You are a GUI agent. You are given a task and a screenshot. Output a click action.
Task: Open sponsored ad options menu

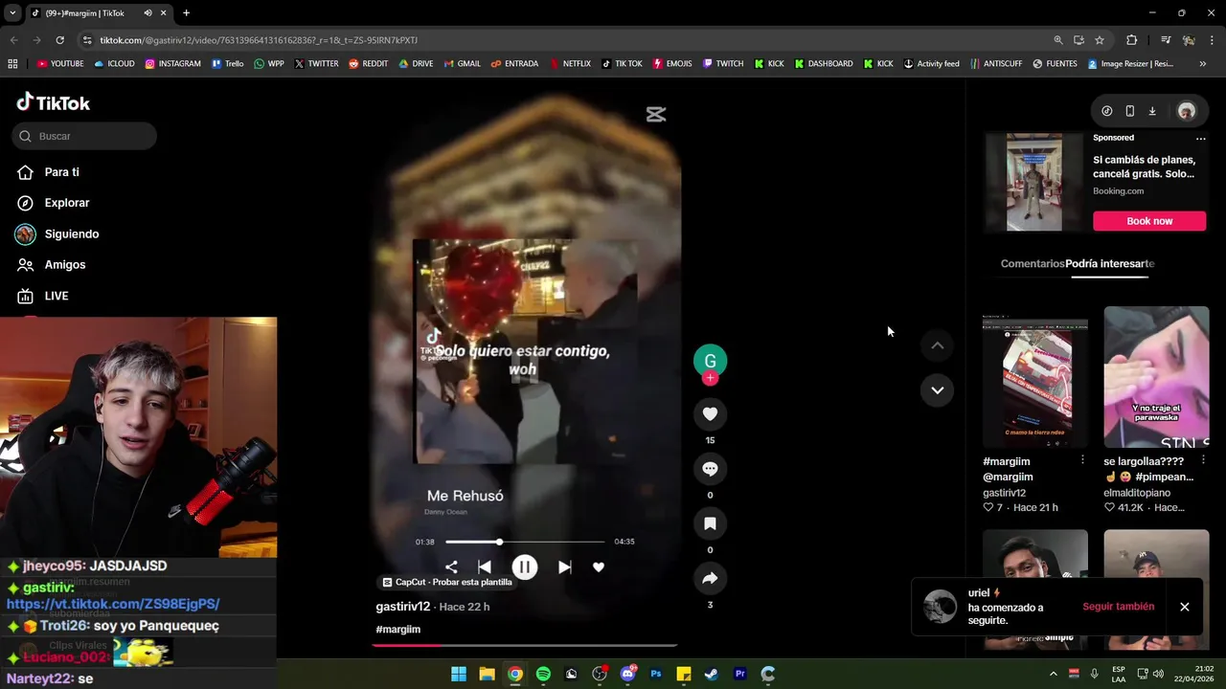(1200, 138)
